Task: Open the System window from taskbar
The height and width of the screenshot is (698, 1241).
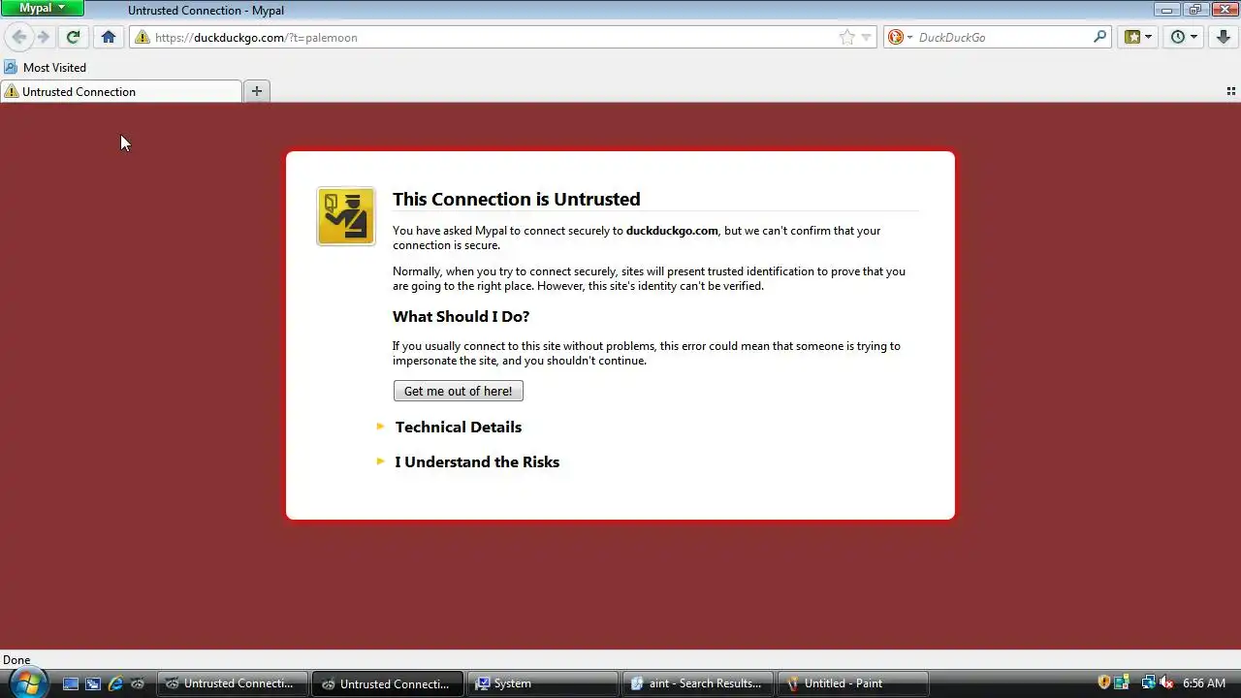Action: [x=542, y=683]
